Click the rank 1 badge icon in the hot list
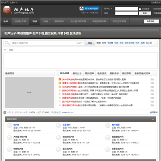 [60, 80]
